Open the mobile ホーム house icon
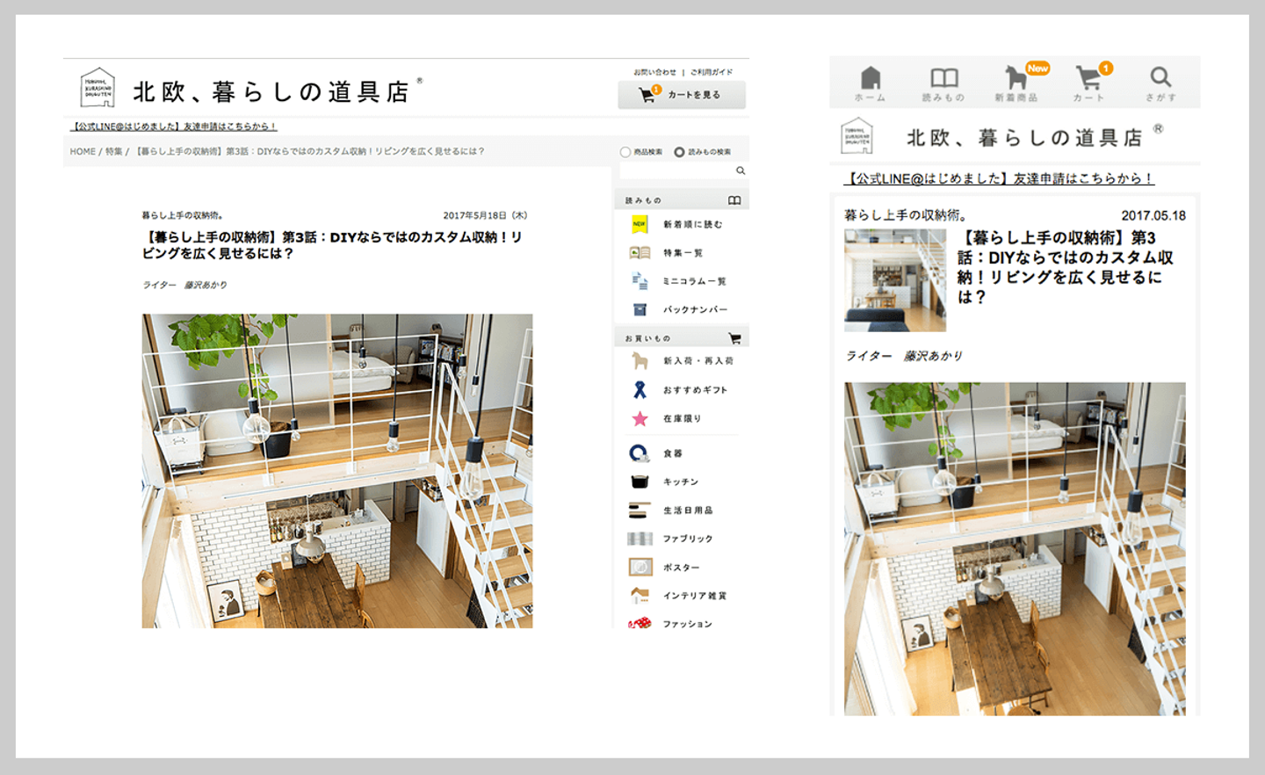Image resolution: width=1265 pixels, height=775 pixels. [871, 78]
